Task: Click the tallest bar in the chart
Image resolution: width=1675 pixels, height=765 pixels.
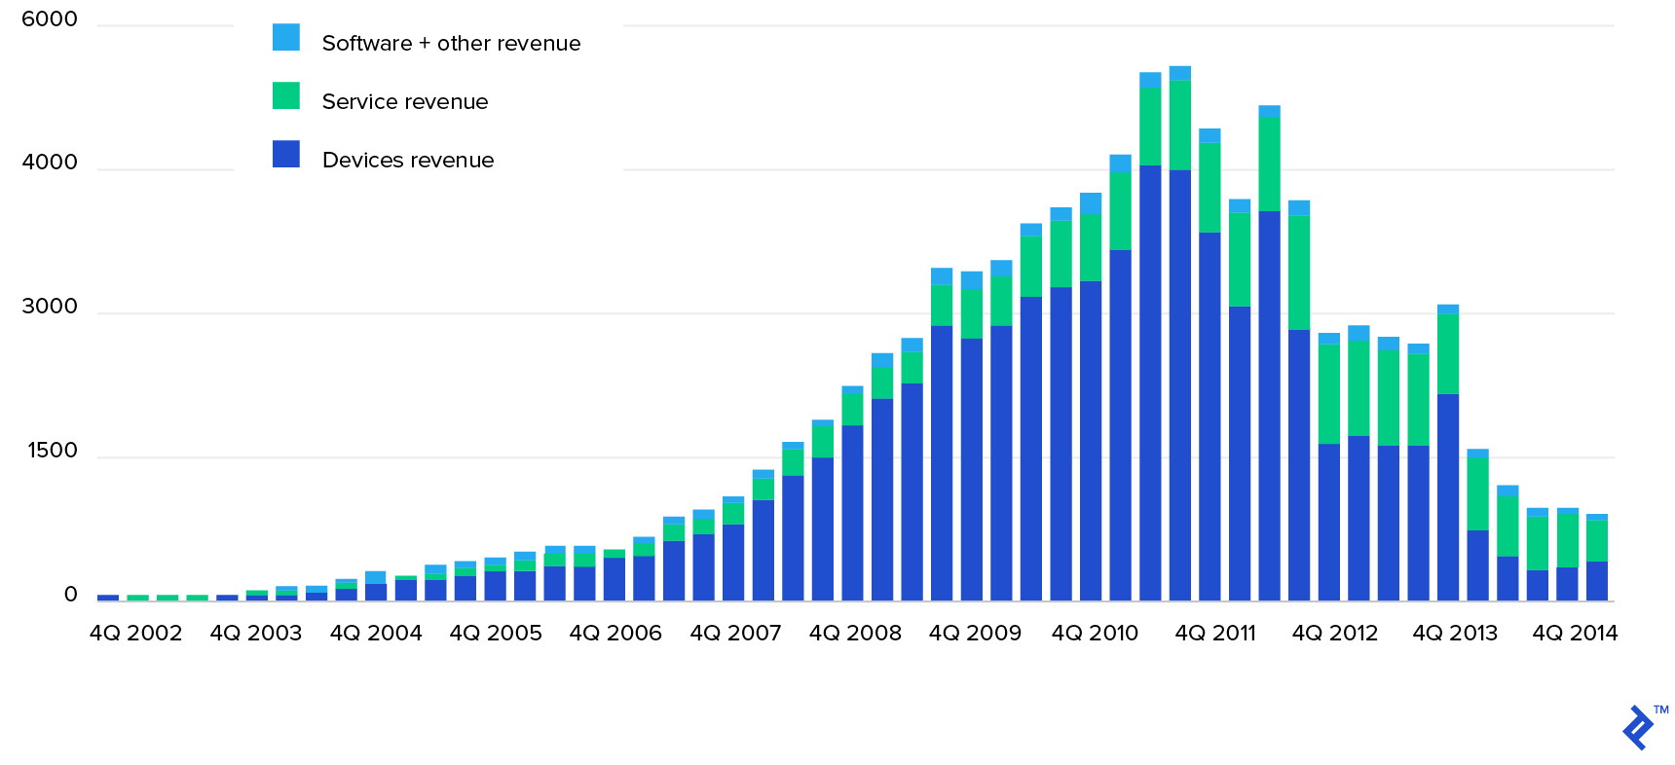Action: (x=1180, y=333)
